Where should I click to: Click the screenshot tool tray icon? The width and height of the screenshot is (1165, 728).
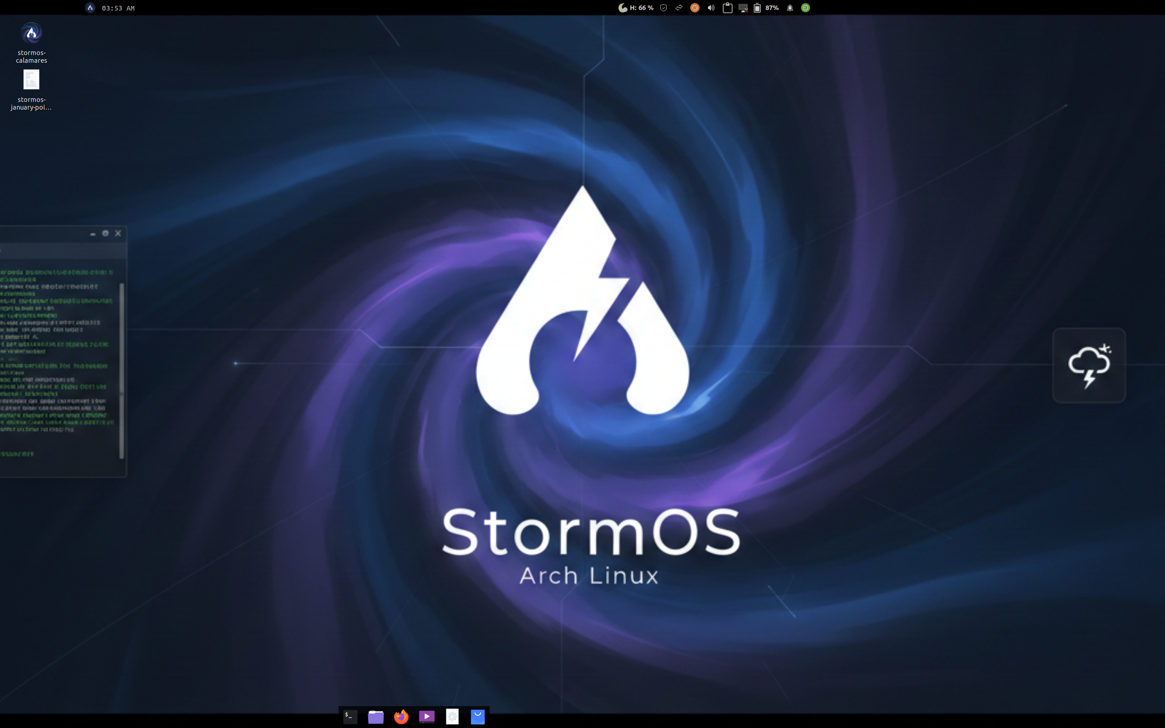click(x=743, y=8)
